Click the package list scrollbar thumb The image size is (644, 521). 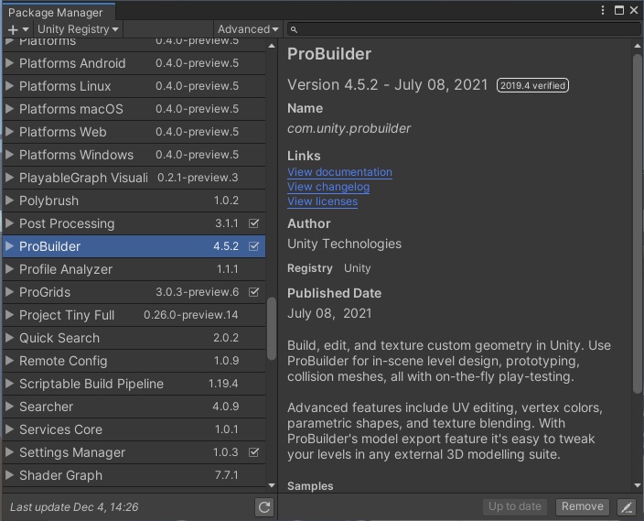point(271,329)
